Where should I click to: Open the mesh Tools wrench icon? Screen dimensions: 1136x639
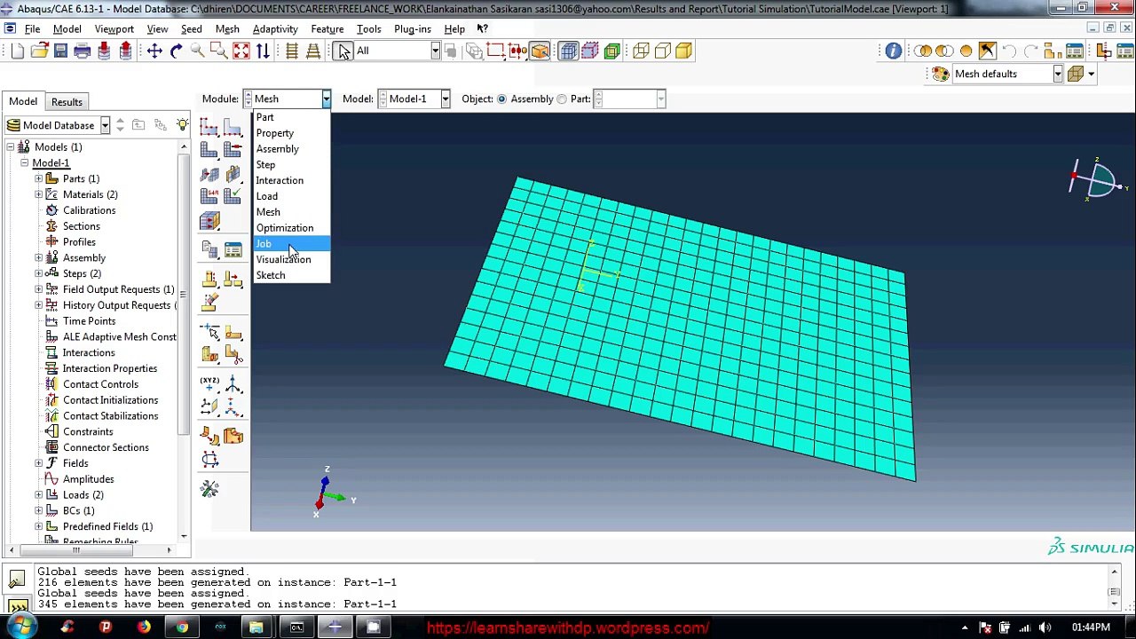pyautogui.click(x=209, y=489)
